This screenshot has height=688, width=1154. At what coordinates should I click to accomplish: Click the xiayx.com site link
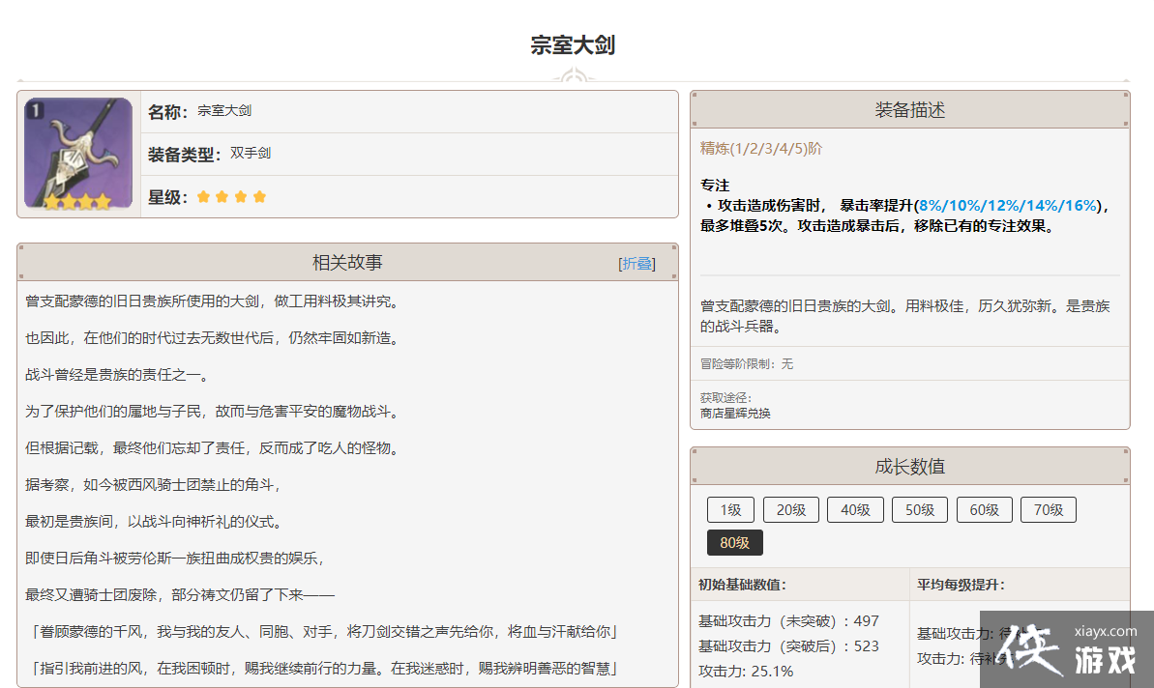pyautogui.click(x=1106, y=632)
